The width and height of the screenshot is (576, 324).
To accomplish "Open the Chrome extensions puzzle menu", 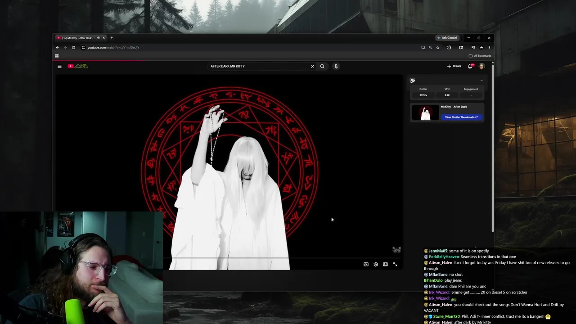I will click(x=449, y=47).
